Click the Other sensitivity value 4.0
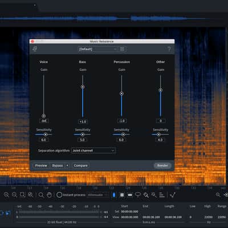 pyautogui.click(x=160, y=140)
